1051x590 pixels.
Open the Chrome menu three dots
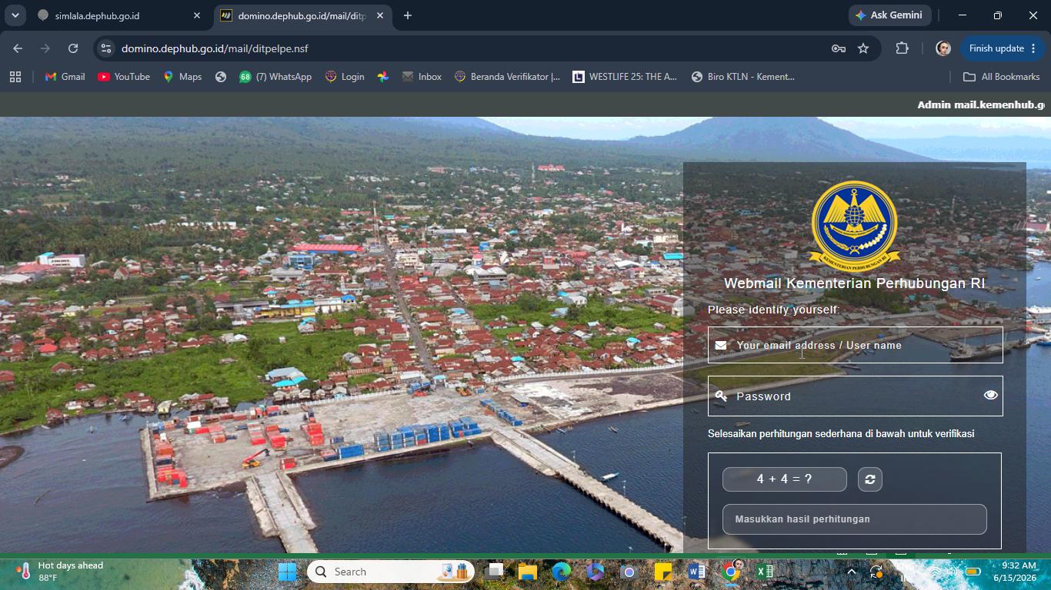[x=1033, y=48]
